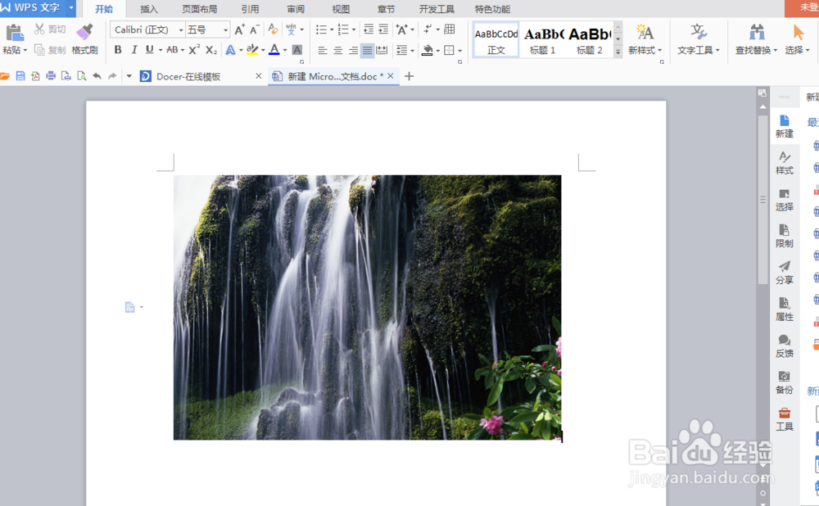Switch to the 插入 (Insert) tab
This screenshot has width=819, height=506.
click(149, 9)
